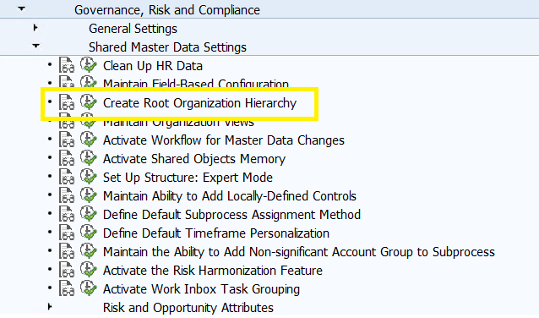539x318 pixels.
Task: Collapse Shared Master Data Settings node
Action: pyautogui.click(x=35, y=46)
